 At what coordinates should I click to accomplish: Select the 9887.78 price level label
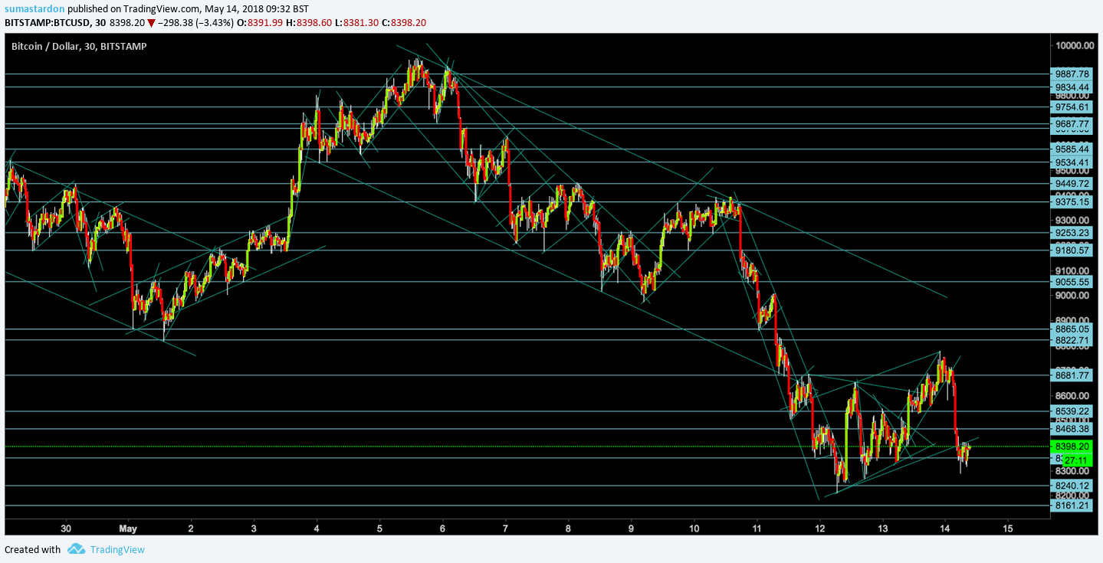click(x=1072, y=74)
